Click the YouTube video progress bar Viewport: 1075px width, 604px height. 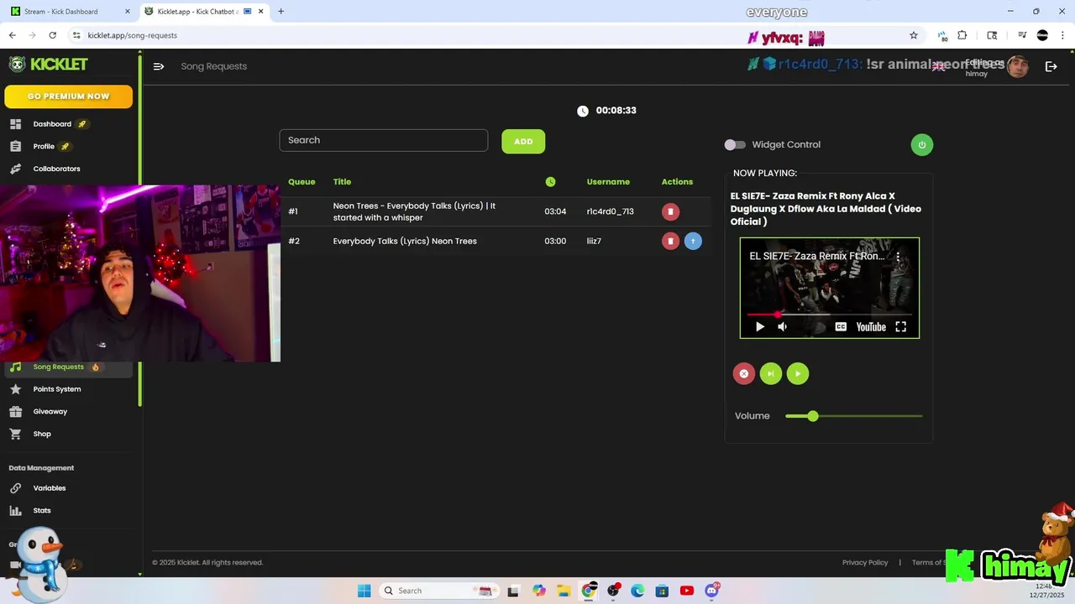[x=829, y=315]
